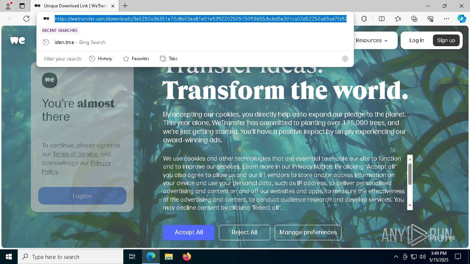Expand the Resources dropdown
The width and height of the screenshot is (470, 264).
(372, 40)
